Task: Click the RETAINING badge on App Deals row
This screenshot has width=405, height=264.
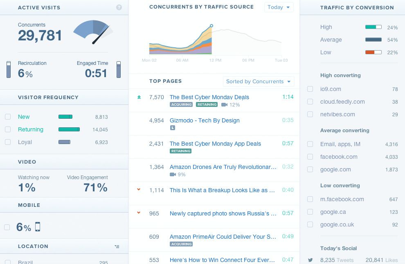Action: coord(180,151)
